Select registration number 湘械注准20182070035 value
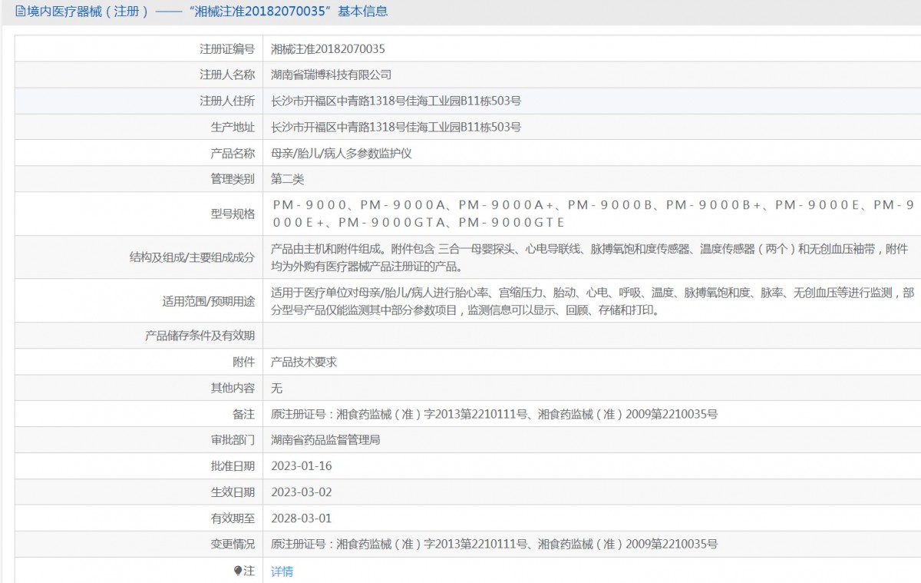This screenshot has height=583, width=921. 328,48
